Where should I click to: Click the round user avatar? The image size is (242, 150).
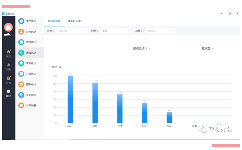click(9, 27)
